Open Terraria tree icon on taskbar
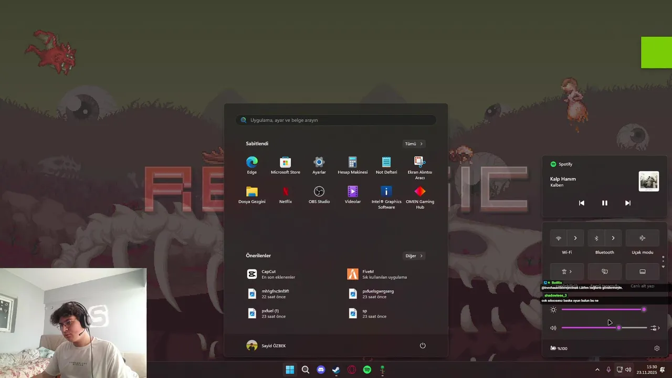 pyautogui.click(x=383, y=370)
